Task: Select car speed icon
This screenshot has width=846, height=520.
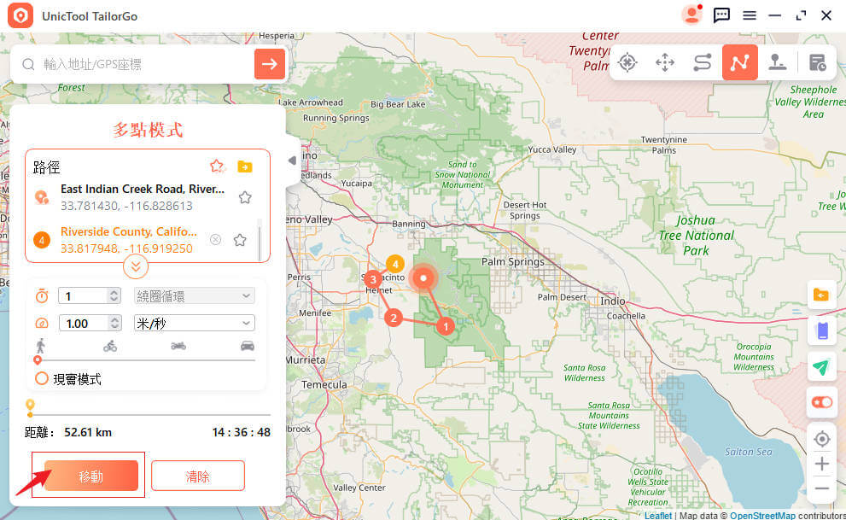Action: tap(248, 346)
